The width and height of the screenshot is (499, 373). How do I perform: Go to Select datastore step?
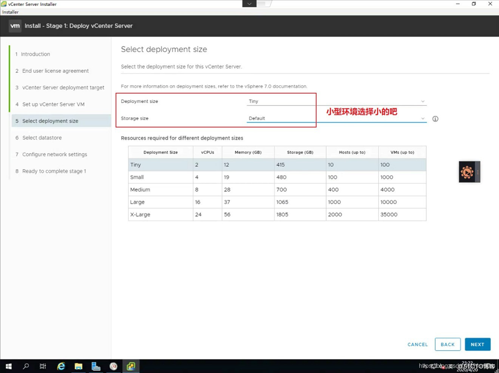pos(42,138)
